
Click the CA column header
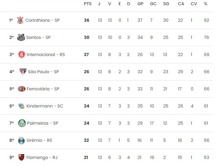pyautogui.click(x=181, y=4)
